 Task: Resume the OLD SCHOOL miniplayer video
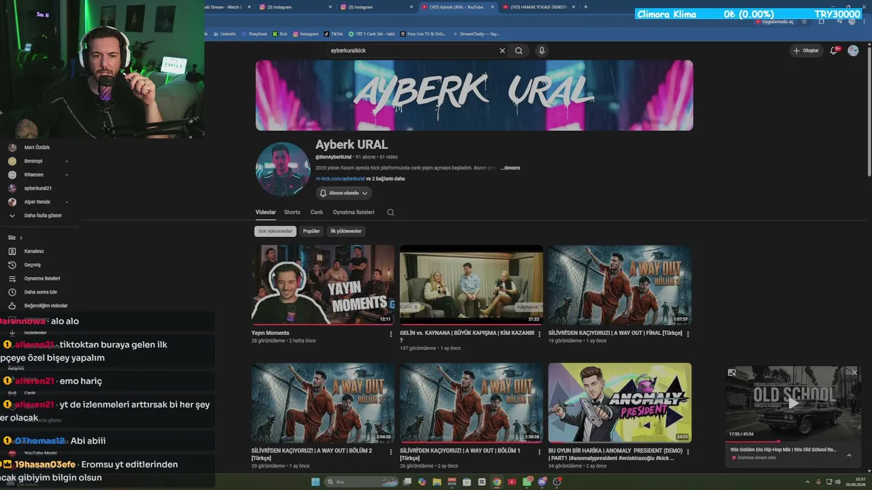[793, 403]
